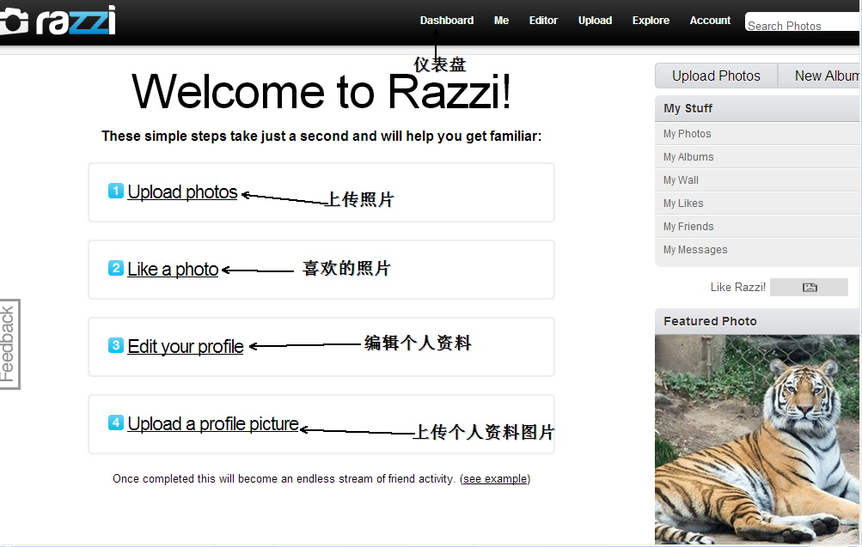Viewport: 862px width, 547px height.
Task: Open the see example link
Action: [x=495, y=479]
